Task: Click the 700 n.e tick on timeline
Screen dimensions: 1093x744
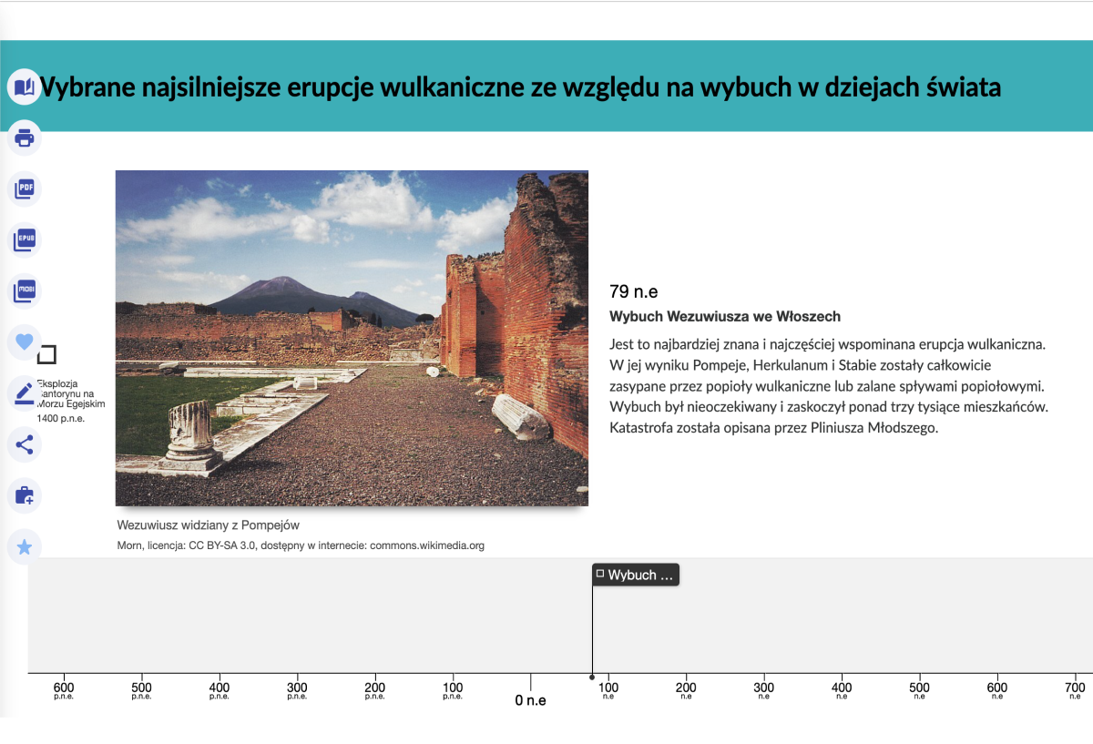Action: [x=1075, y=689]
